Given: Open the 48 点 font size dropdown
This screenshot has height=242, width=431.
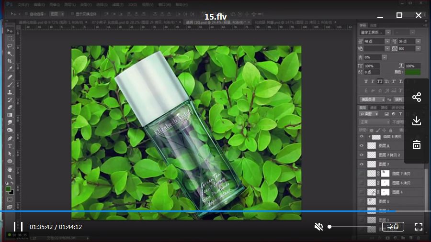Looking at the screenshot, I should click(387, 41).
